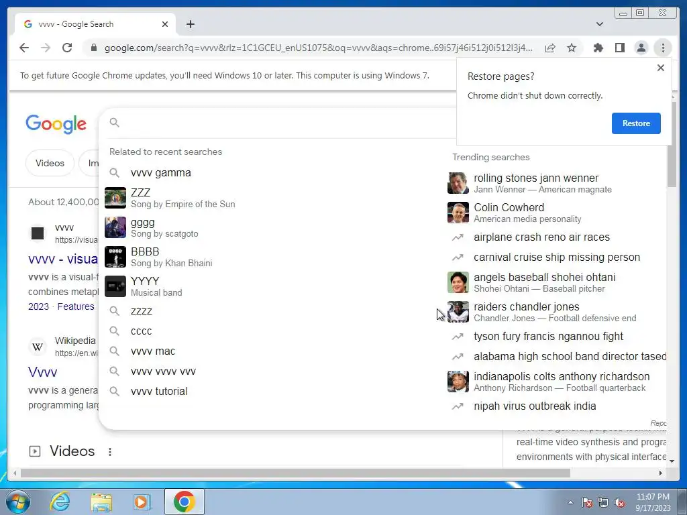687x515 pixels.
Task: Click the vertical scrollbar down arrow
Action: (x=672, y=461)
